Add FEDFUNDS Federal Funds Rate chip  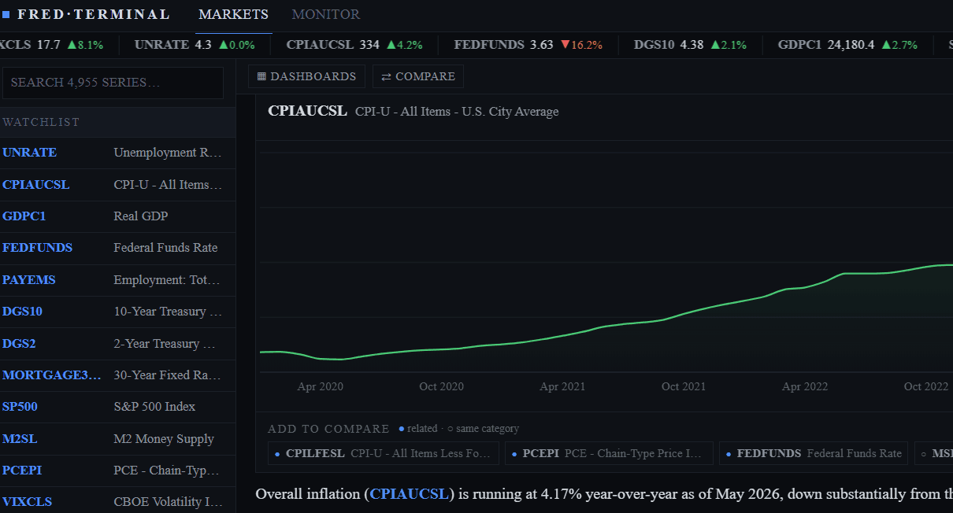pyautogui.click(x=814, y=453)
